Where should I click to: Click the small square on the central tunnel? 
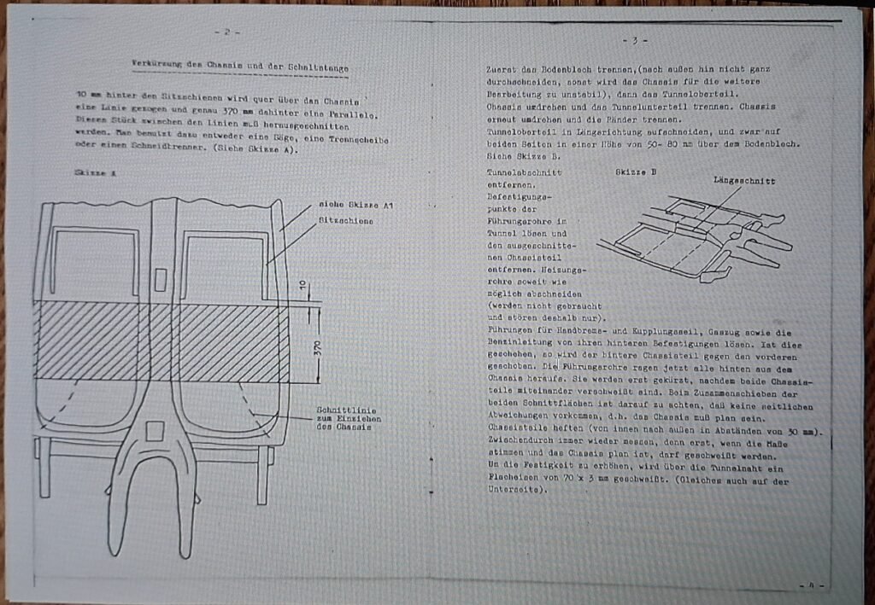[162, 277]
